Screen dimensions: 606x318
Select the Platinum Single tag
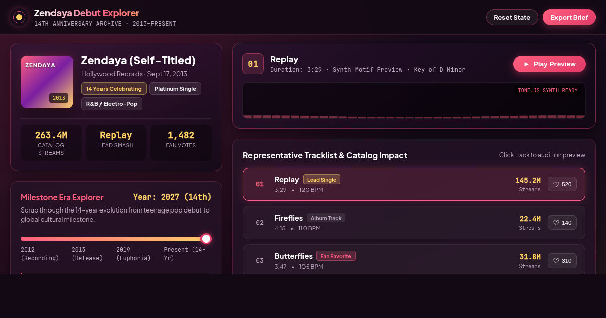click(175, 89)
